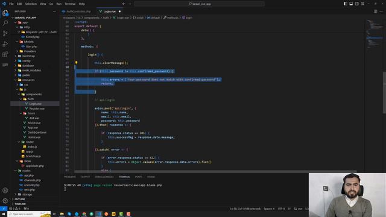
Task: Open the Help menu
Action: [x=82, y=4]
